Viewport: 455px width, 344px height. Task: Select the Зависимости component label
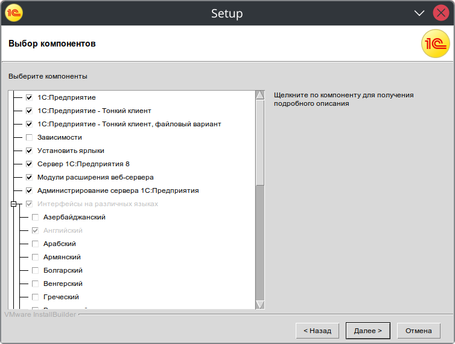[60, 137]
